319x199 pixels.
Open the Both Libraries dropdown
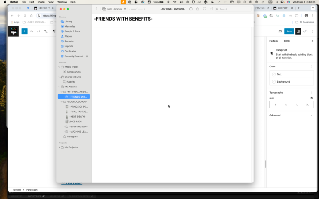114,9
